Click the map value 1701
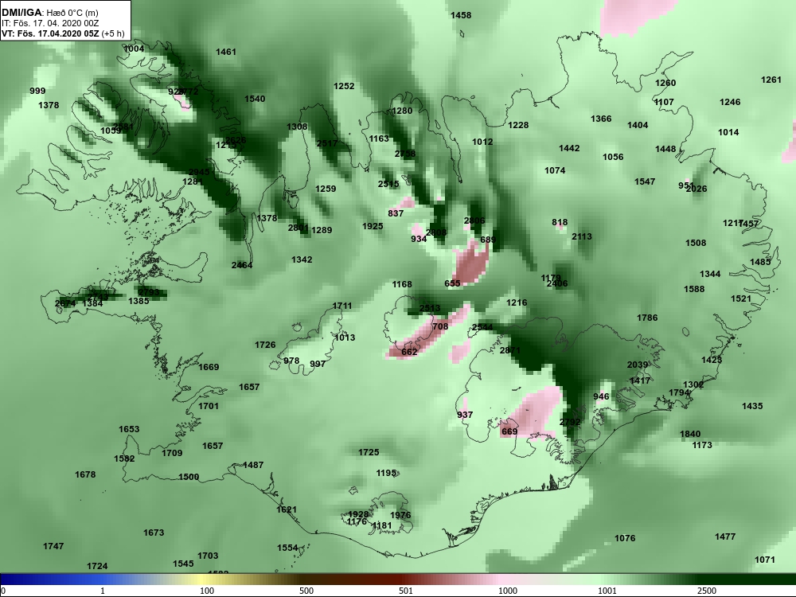 209,406
